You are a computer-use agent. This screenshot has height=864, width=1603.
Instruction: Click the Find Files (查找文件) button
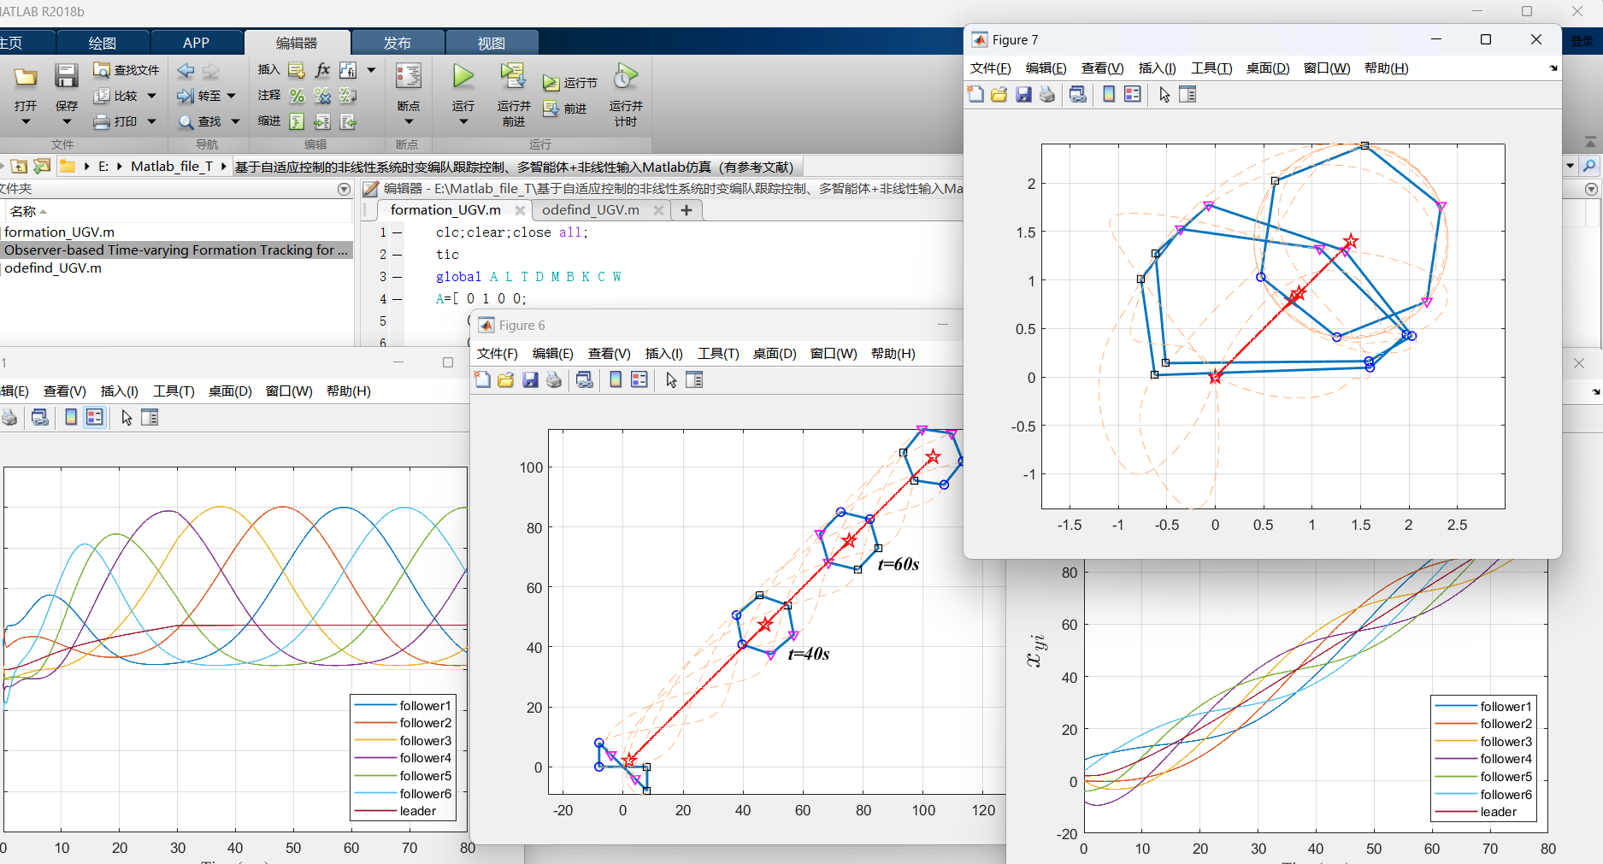pyautogui.click(x=127, y=70)
